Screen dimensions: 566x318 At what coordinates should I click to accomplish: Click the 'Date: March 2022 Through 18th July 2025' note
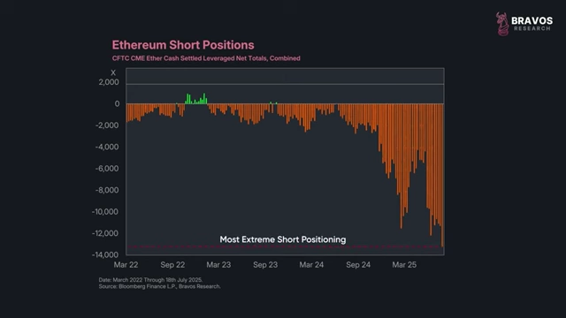pyautogui.click(x=150, y=280)
